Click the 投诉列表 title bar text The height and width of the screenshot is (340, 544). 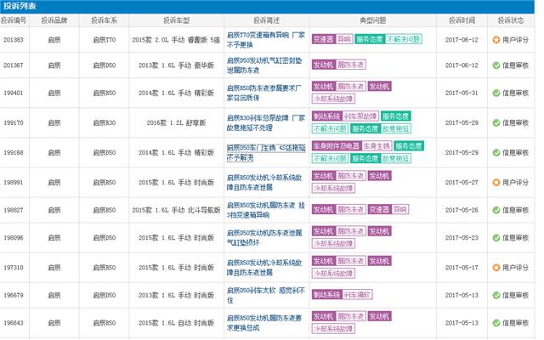[20, 6]
